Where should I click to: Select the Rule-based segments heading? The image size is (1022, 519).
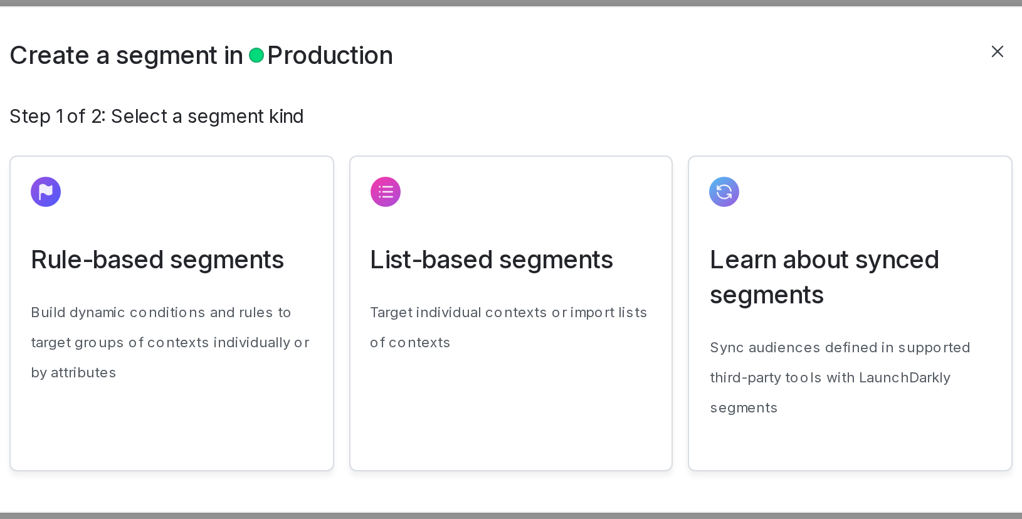pyautogui.click(x=157, y=259)
